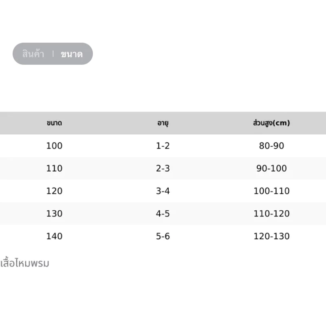Click height 80-90 cell

pos(271,146)
